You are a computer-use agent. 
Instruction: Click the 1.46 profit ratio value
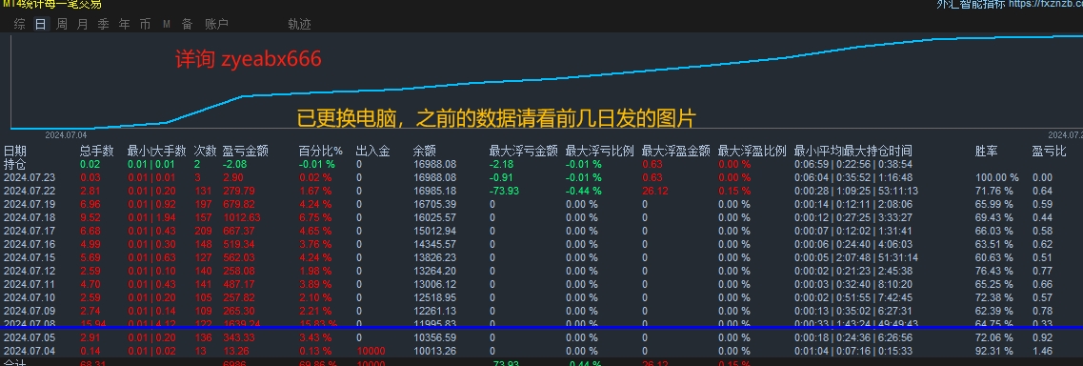coord(1041,351)
